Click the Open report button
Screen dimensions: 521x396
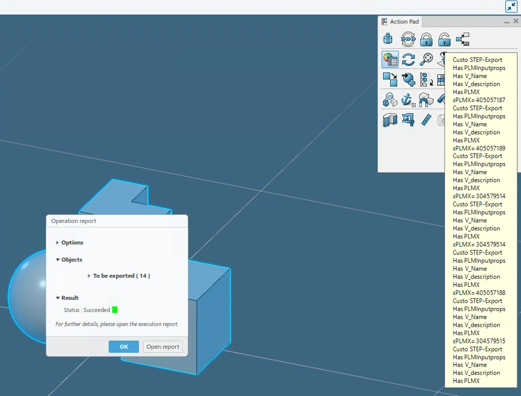point(163,347)
